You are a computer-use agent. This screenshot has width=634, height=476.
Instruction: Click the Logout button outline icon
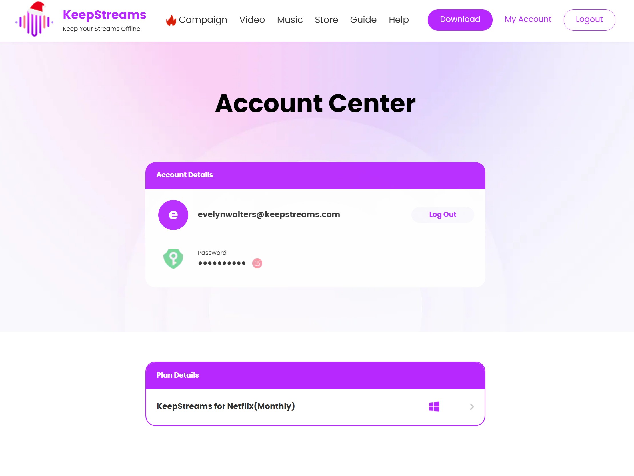click(589, 20)
